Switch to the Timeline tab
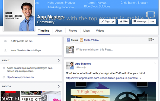 44,31
